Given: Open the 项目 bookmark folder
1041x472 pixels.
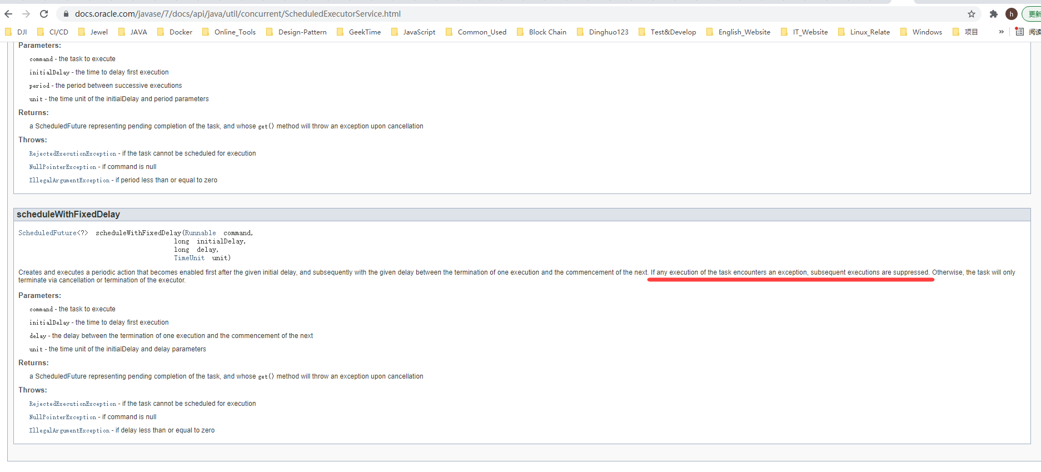Looking at the screenshot, I should tap(965, 32).
